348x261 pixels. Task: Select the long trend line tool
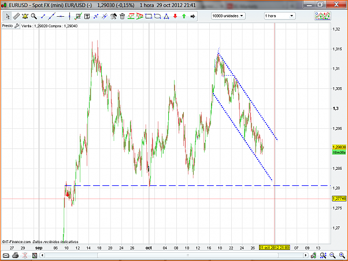click(x=51, y=16)
